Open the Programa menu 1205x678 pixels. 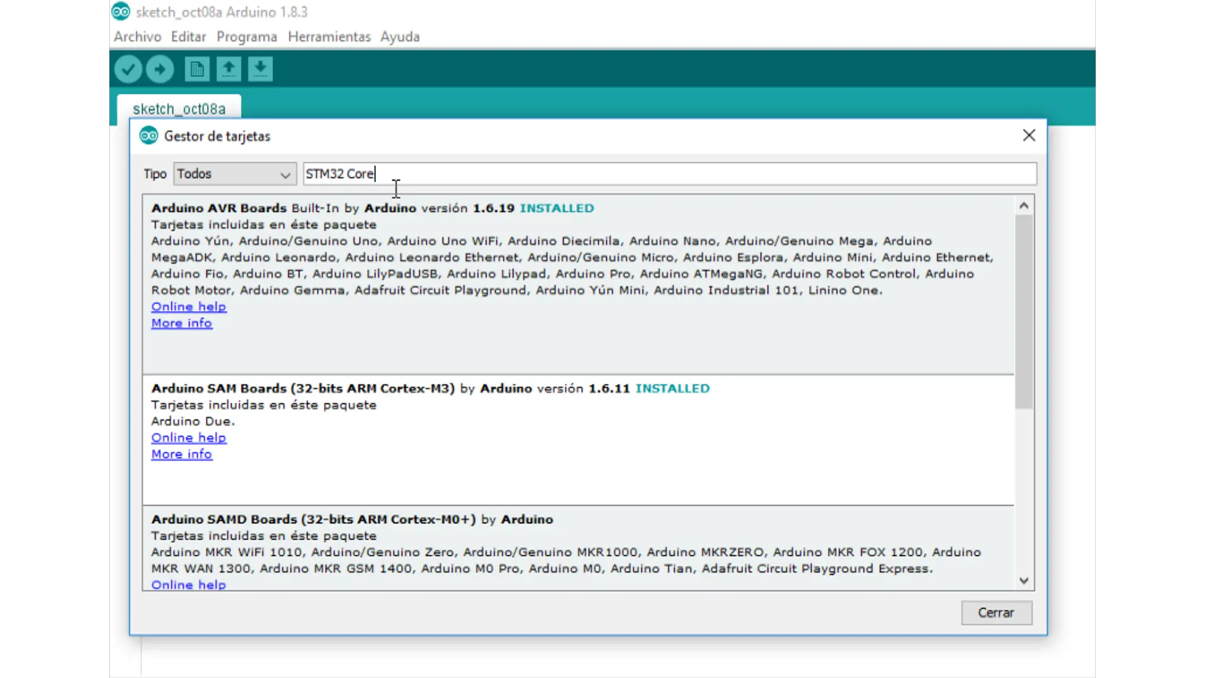[x=247, y=36]
